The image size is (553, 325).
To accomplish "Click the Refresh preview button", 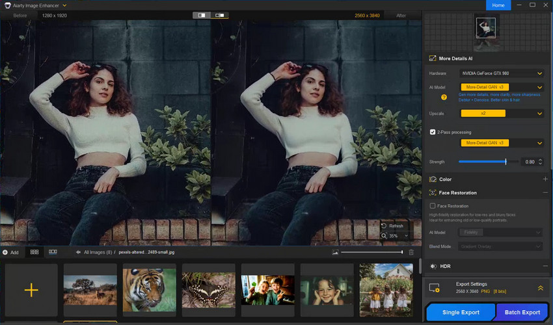I will click(x=392, y=226).
